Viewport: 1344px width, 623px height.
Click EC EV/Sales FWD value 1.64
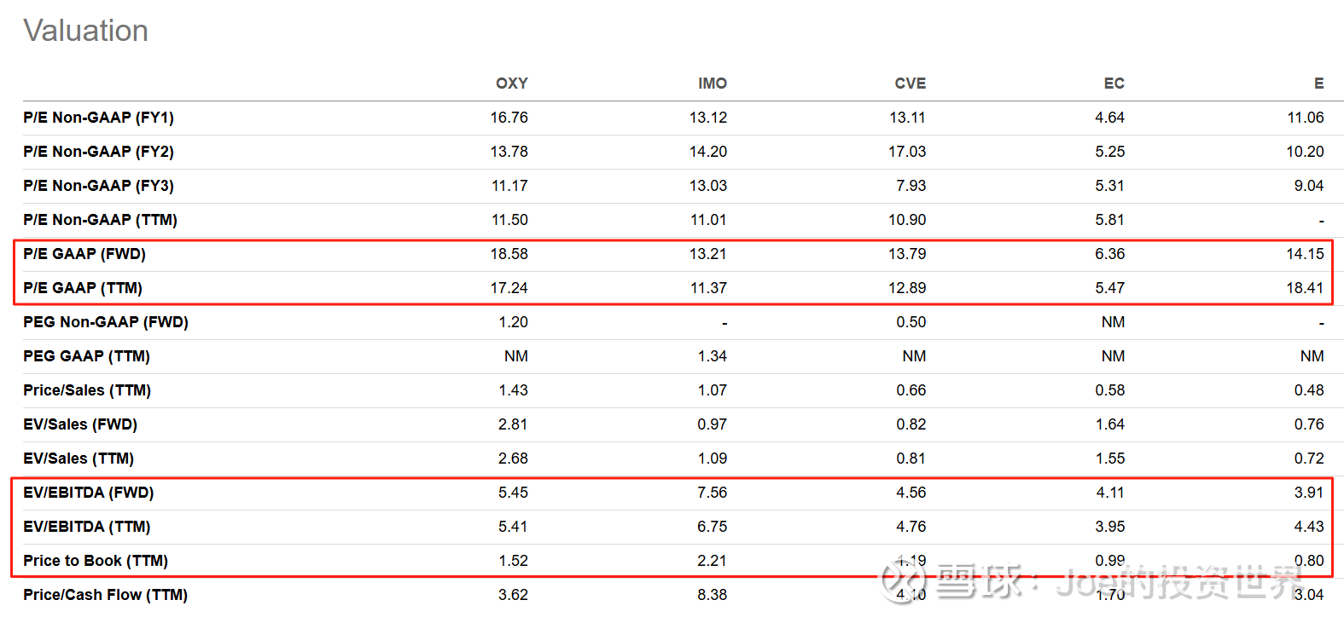pos(1110,424)
